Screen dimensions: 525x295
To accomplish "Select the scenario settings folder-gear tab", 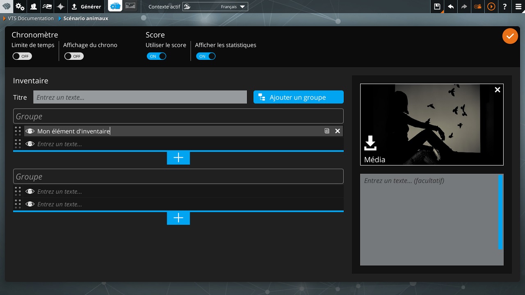I will pos(115,6).
